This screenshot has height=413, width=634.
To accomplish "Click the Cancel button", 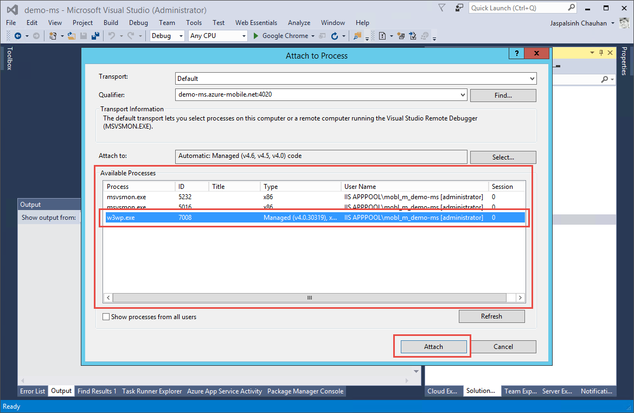I will click(x=503, y=347).
